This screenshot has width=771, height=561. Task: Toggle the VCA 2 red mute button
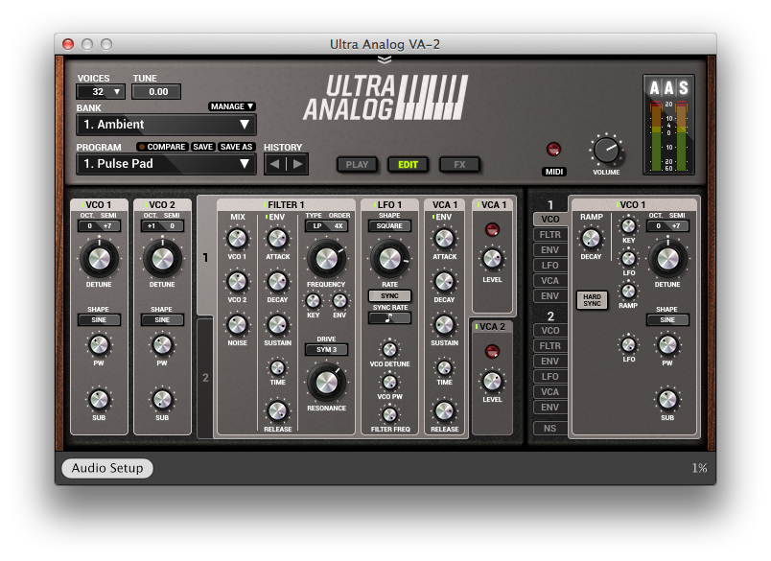point(492,352)
